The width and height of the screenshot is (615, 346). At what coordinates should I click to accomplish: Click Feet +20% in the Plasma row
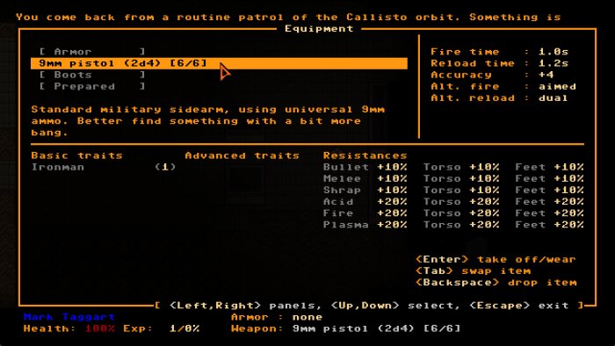click(x=549, y=225)
